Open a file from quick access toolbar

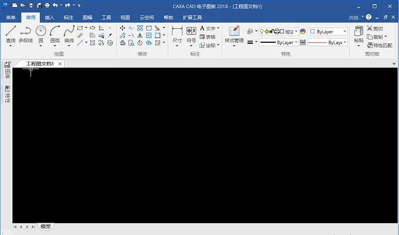(x=23, y=5)
